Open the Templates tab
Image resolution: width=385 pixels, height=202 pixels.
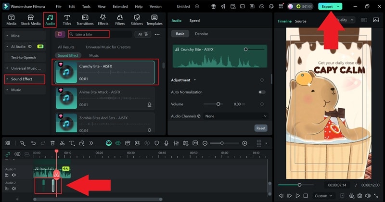[154, 20]
